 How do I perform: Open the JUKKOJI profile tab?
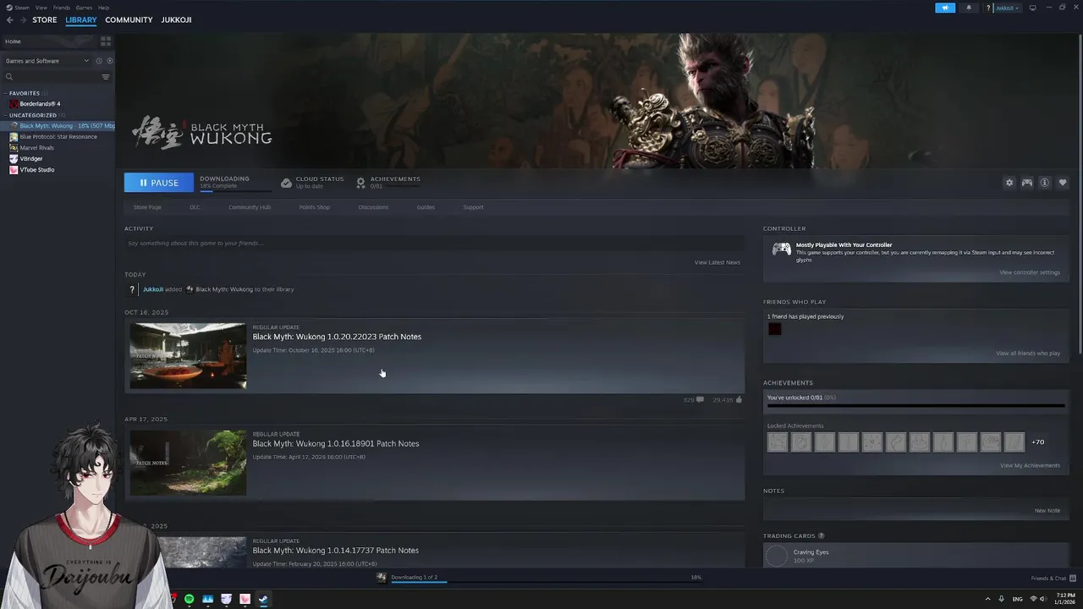point(176,19)
